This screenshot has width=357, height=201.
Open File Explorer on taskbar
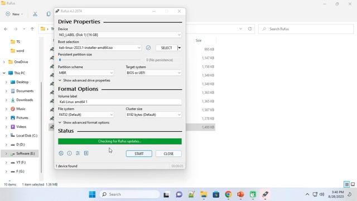pyautogui.click(x=204, y=194)
